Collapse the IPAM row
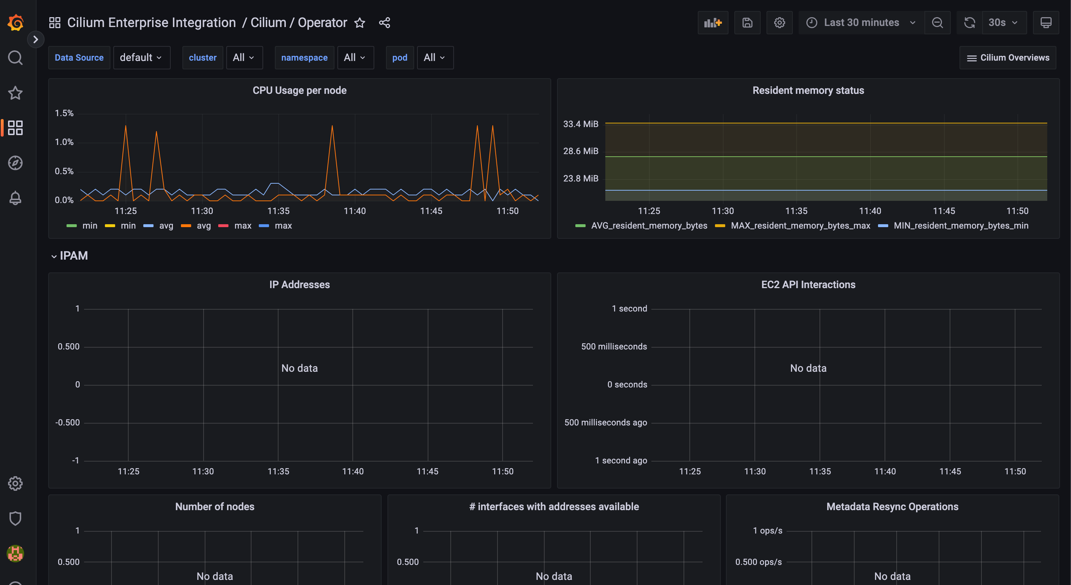This screenshot has height=585, width=1071. pyautogui.click(x=54, y=256)
